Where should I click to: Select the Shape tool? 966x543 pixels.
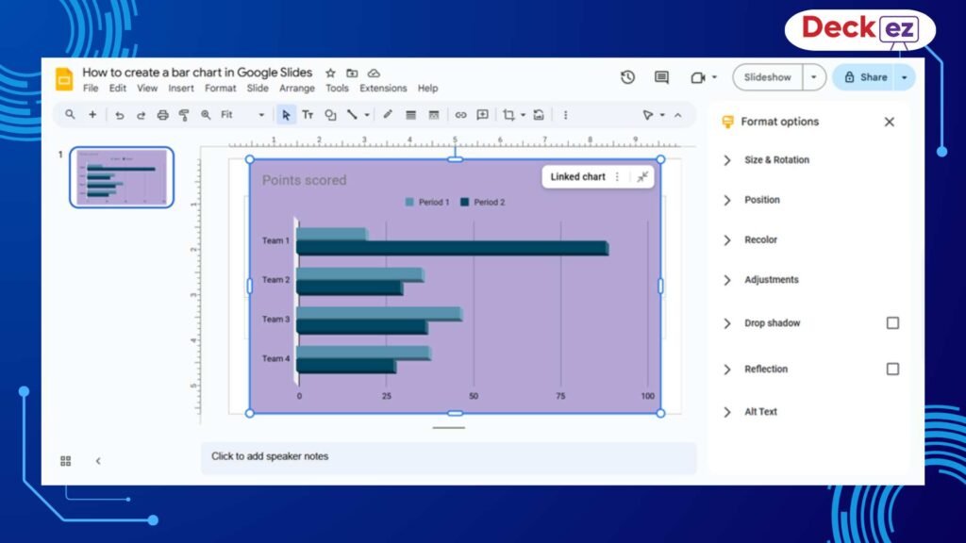point(330,114)
